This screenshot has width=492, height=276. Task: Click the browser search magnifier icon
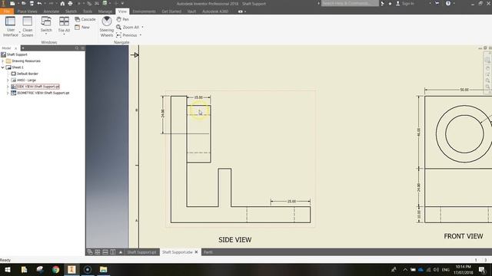tap(77, 48)
